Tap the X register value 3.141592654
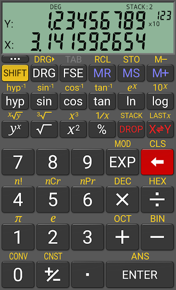The height and width of the screenshot is (290, 176). coord(88,42)
